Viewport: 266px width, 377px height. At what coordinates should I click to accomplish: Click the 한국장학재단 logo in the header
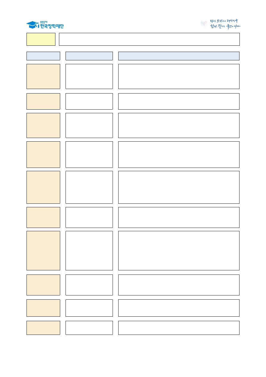coord(45,25)
